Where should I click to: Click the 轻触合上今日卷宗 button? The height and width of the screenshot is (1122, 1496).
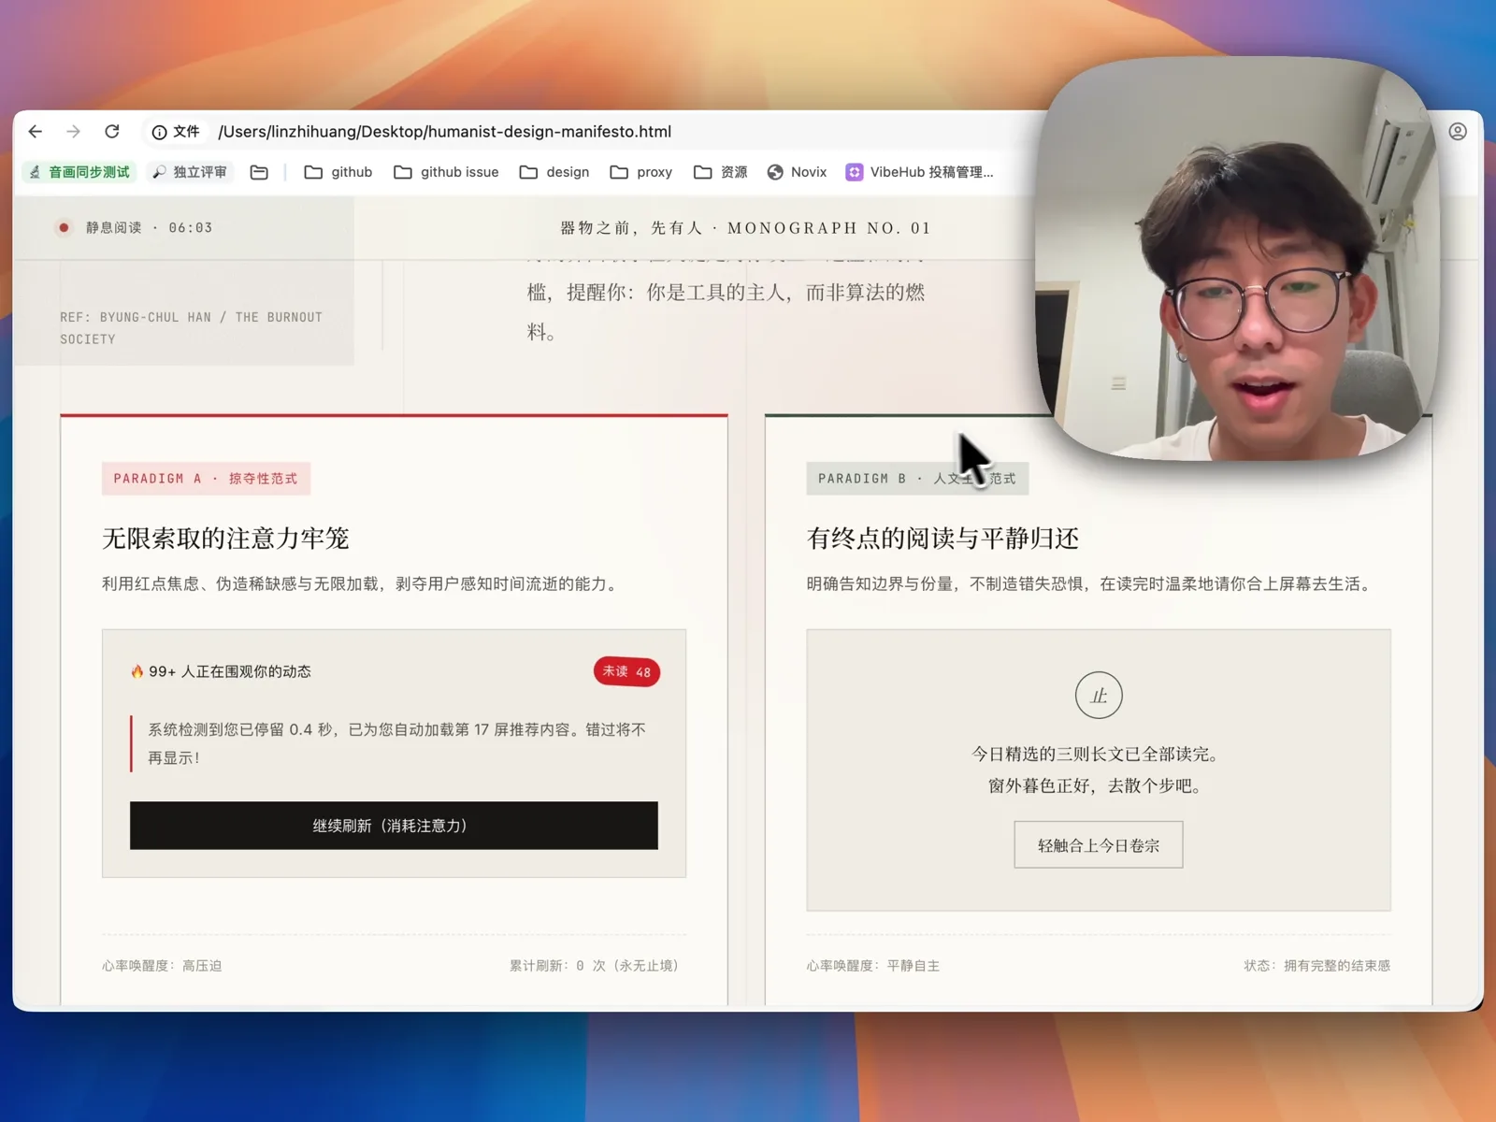point(1099,845)
